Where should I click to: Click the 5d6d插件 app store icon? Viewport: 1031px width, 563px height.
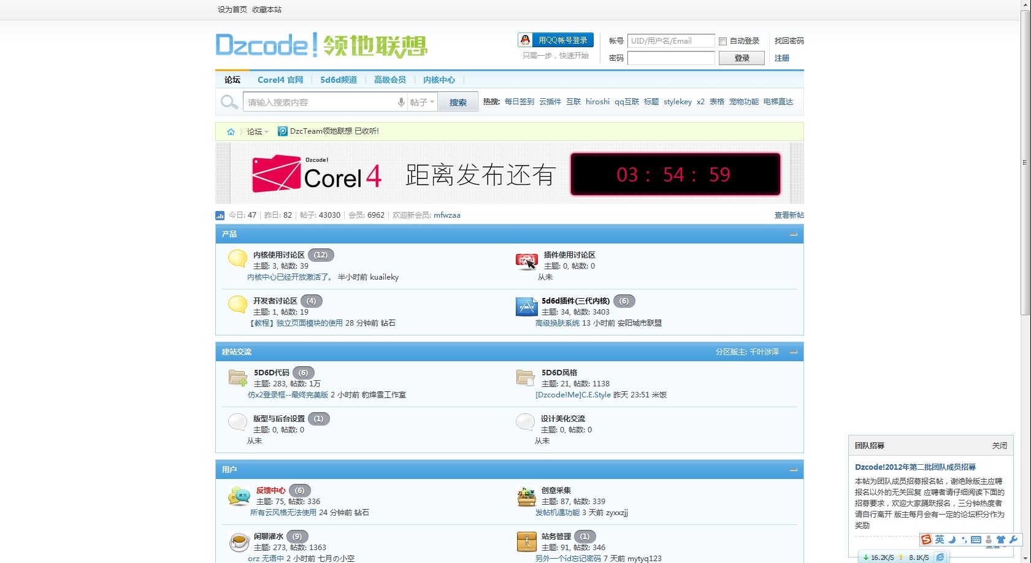(x=527, y=306)
